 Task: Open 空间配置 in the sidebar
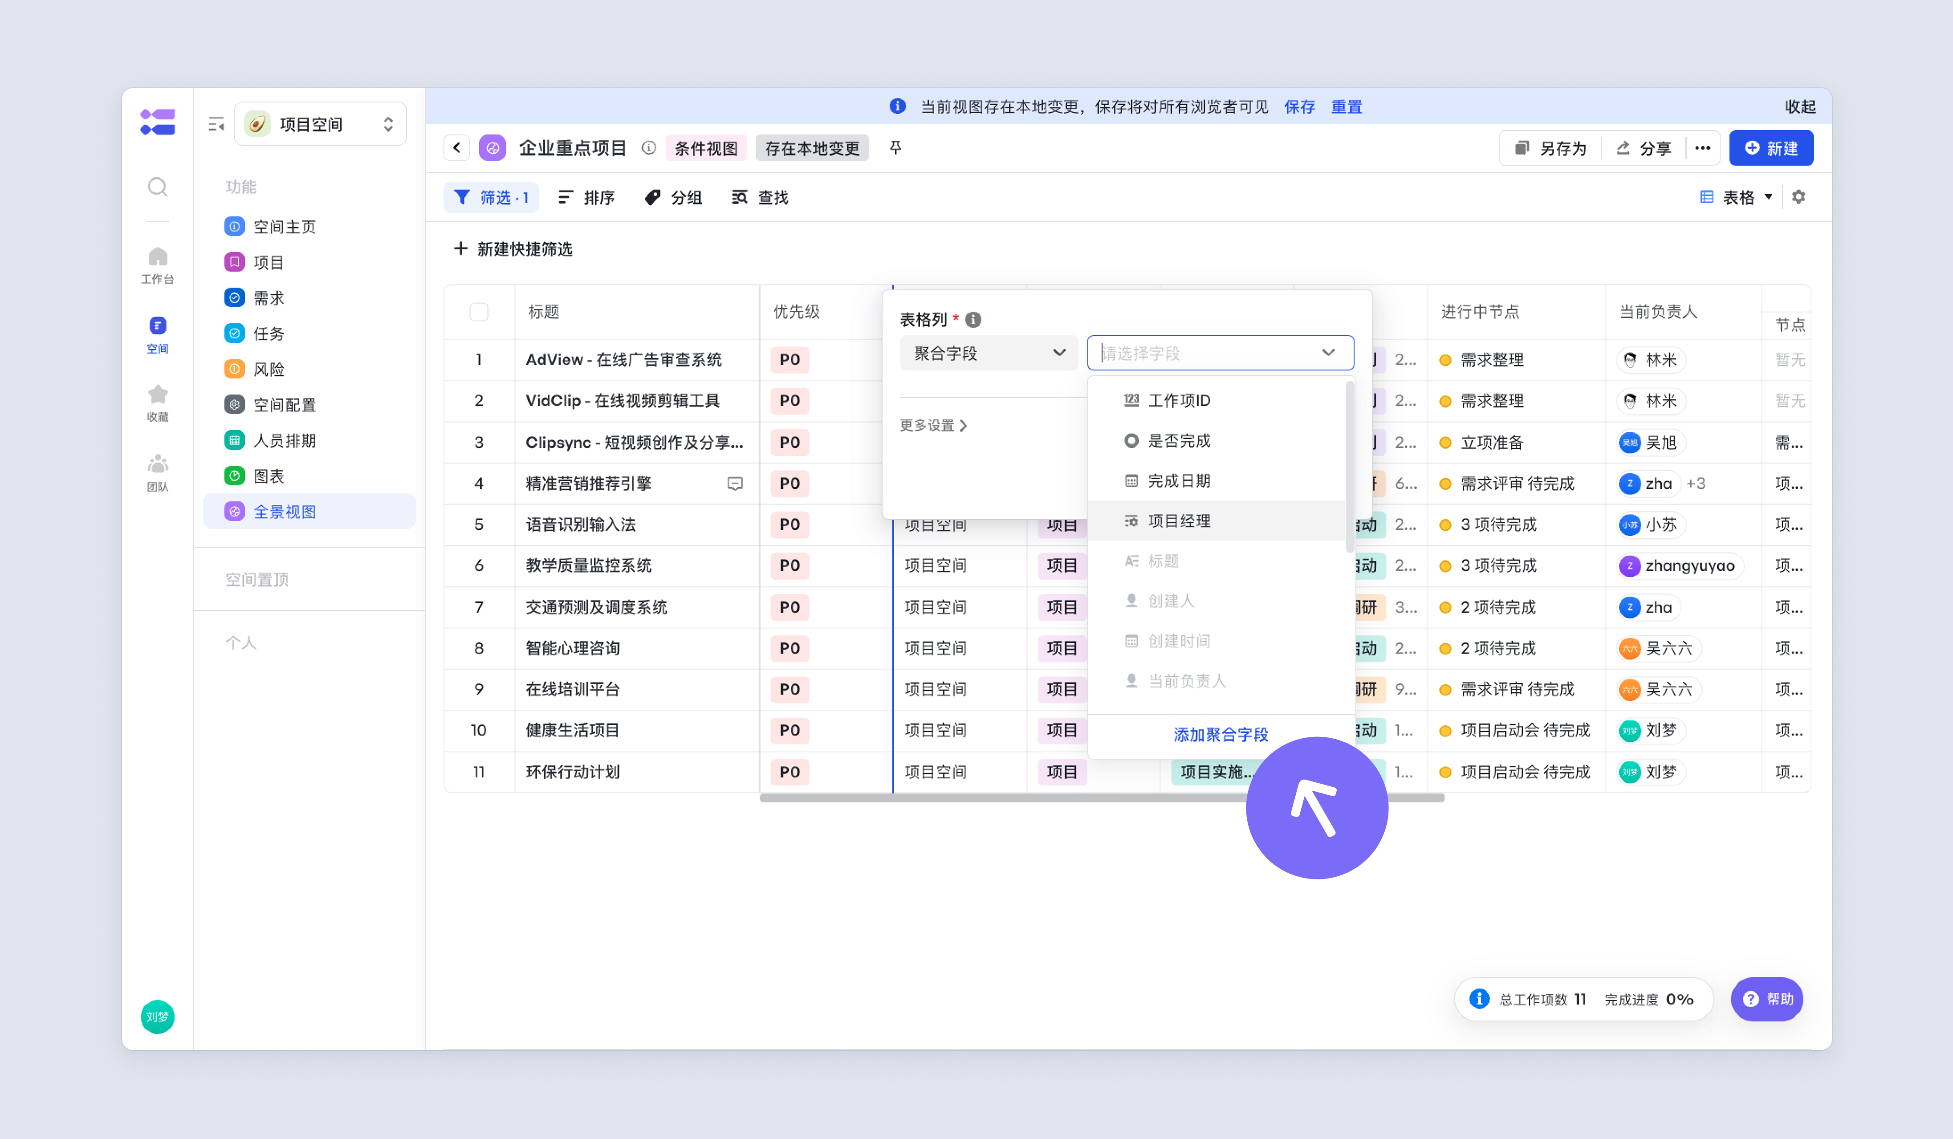point(309,404)
